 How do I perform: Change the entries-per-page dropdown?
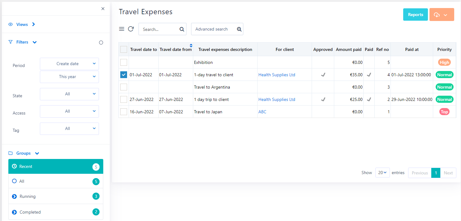point(382,173)
